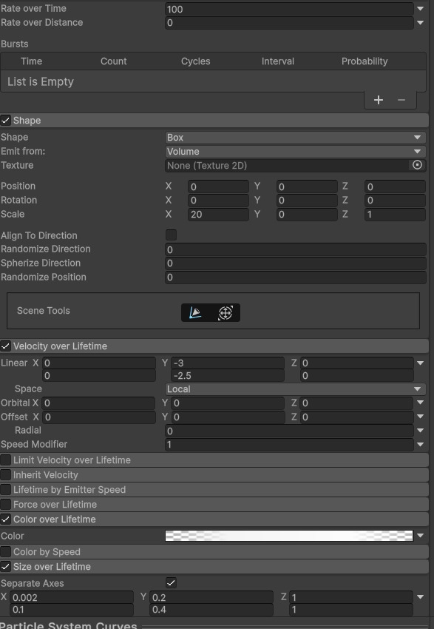The width and height of the screenshot is (434, 629).
Task: Open the Color over Lifetime gradient swatch
Action: tap(289, 536)
